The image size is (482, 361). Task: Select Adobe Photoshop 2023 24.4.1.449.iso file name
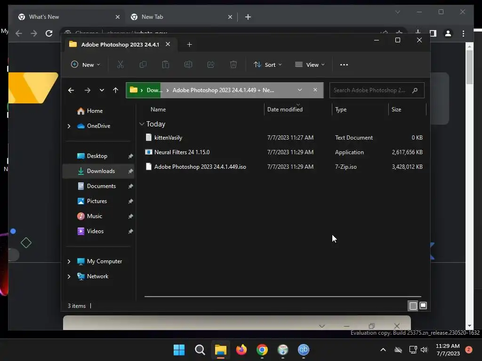pos(200,167)
